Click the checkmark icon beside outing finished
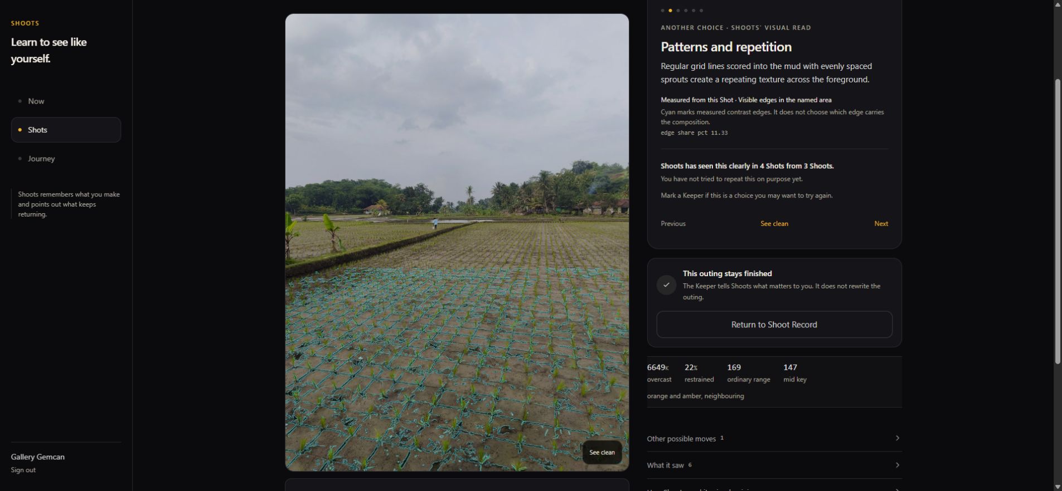1062x491 pixels. coord(666,285)
